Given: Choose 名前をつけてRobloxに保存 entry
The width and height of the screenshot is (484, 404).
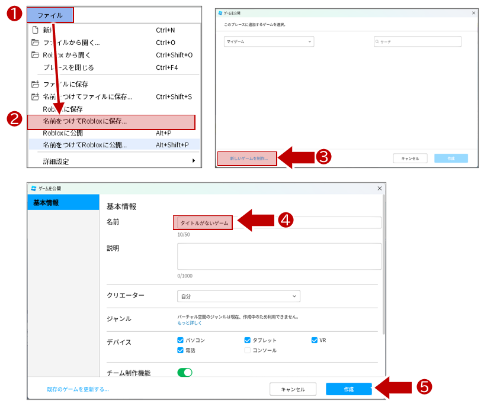Looking at the screenshot, I should [111, 122].
